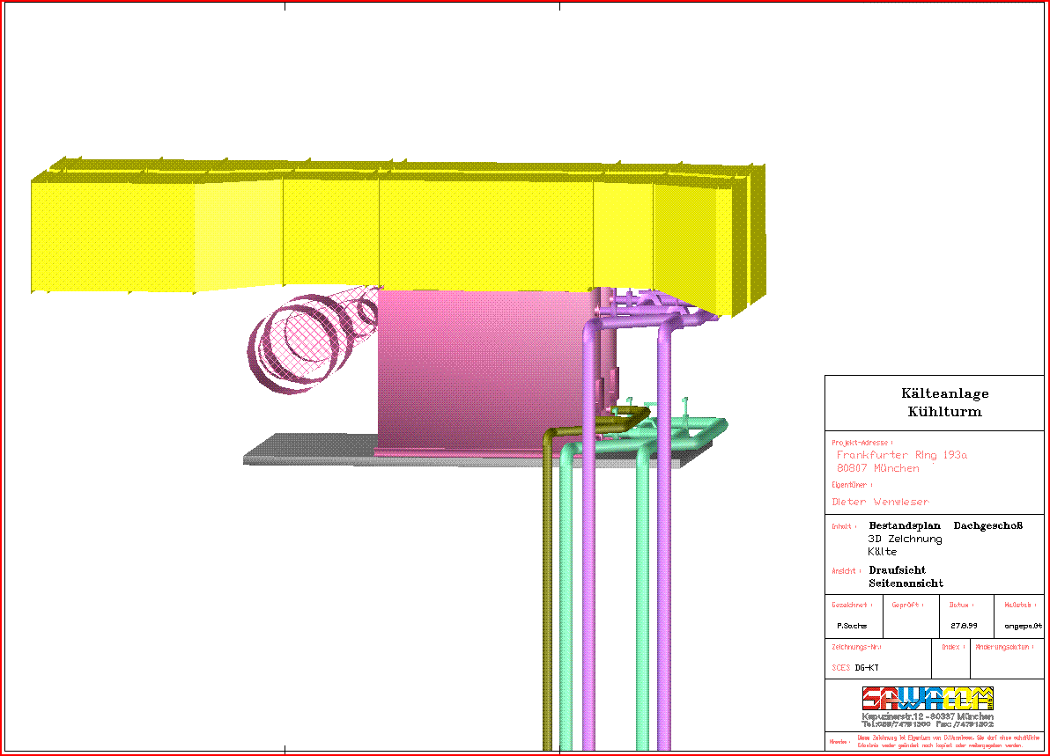
Task: Click the drawing number DG-KT
Action: [867, 668]
